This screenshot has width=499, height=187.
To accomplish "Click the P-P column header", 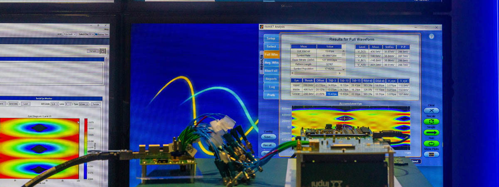I will 403,47.
